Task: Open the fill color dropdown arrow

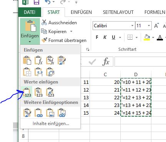Action: [x=153, y=37]
